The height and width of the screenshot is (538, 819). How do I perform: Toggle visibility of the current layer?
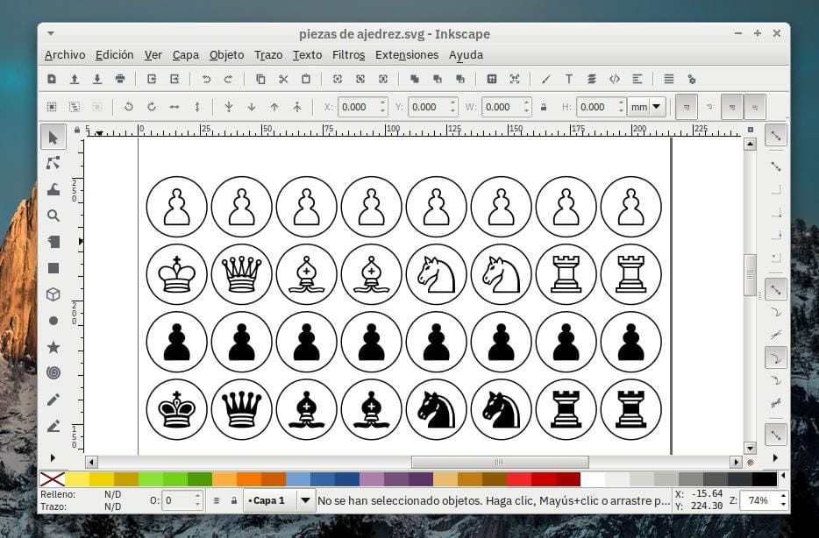point(217,500)
